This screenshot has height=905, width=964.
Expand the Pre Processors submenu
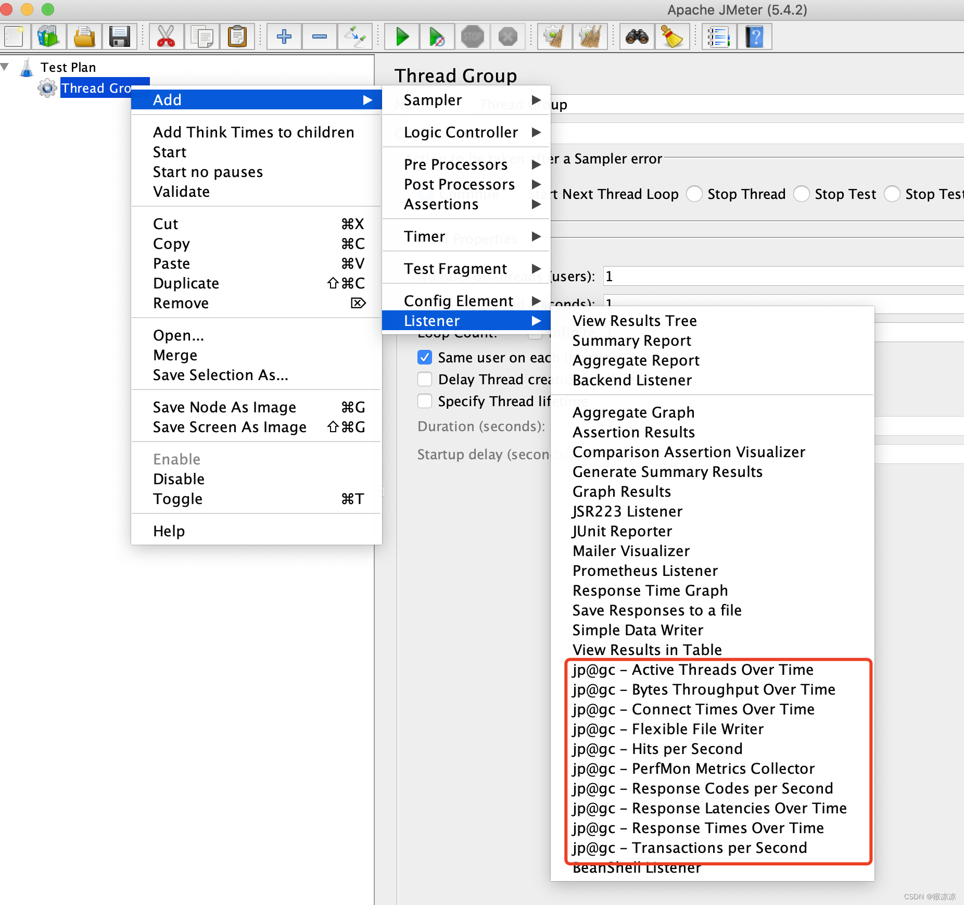[x=466, y=165]
